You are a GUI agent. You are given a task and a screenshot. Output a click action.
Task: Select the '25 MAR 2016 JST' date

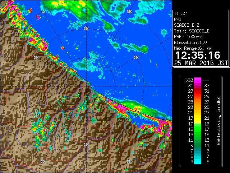coord(201,63)
